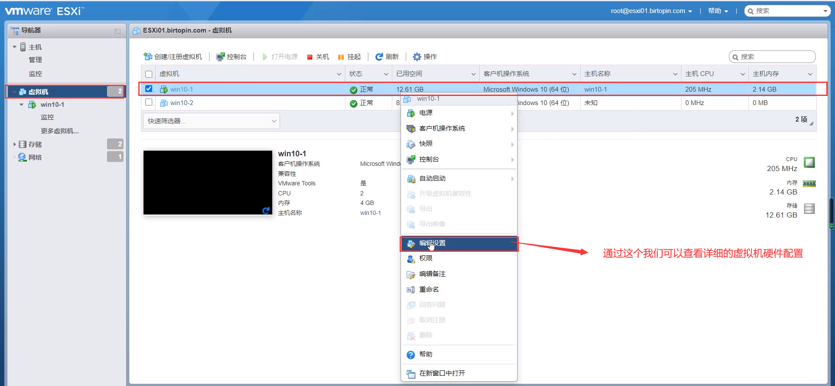
Task: Open the Snapshots (快照) submenu
Action: (459, 144)
